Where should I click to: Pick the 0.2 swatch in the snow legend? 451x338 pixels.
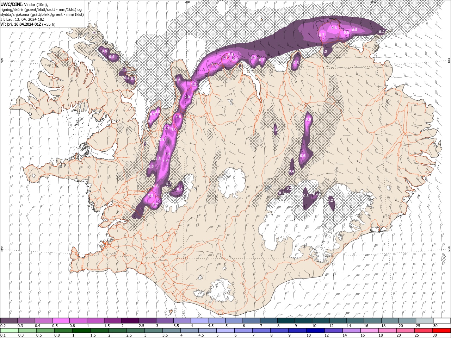tap(9, 321)
